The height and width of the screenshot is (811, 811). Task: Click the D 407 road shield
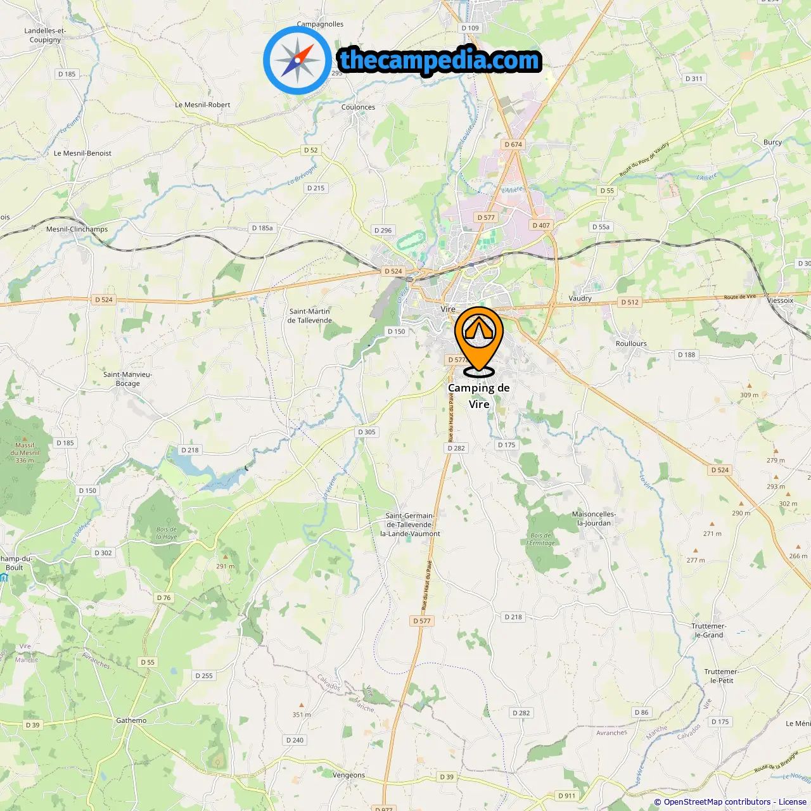click(x=541, y=225)
